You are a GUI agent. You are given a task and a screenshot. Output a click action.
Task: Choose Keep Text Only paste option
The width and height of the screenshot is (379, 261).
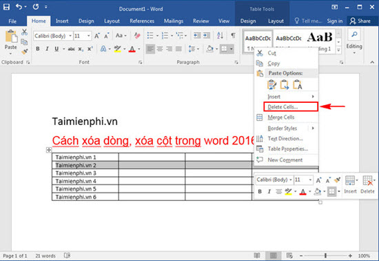tap(297, 85)
